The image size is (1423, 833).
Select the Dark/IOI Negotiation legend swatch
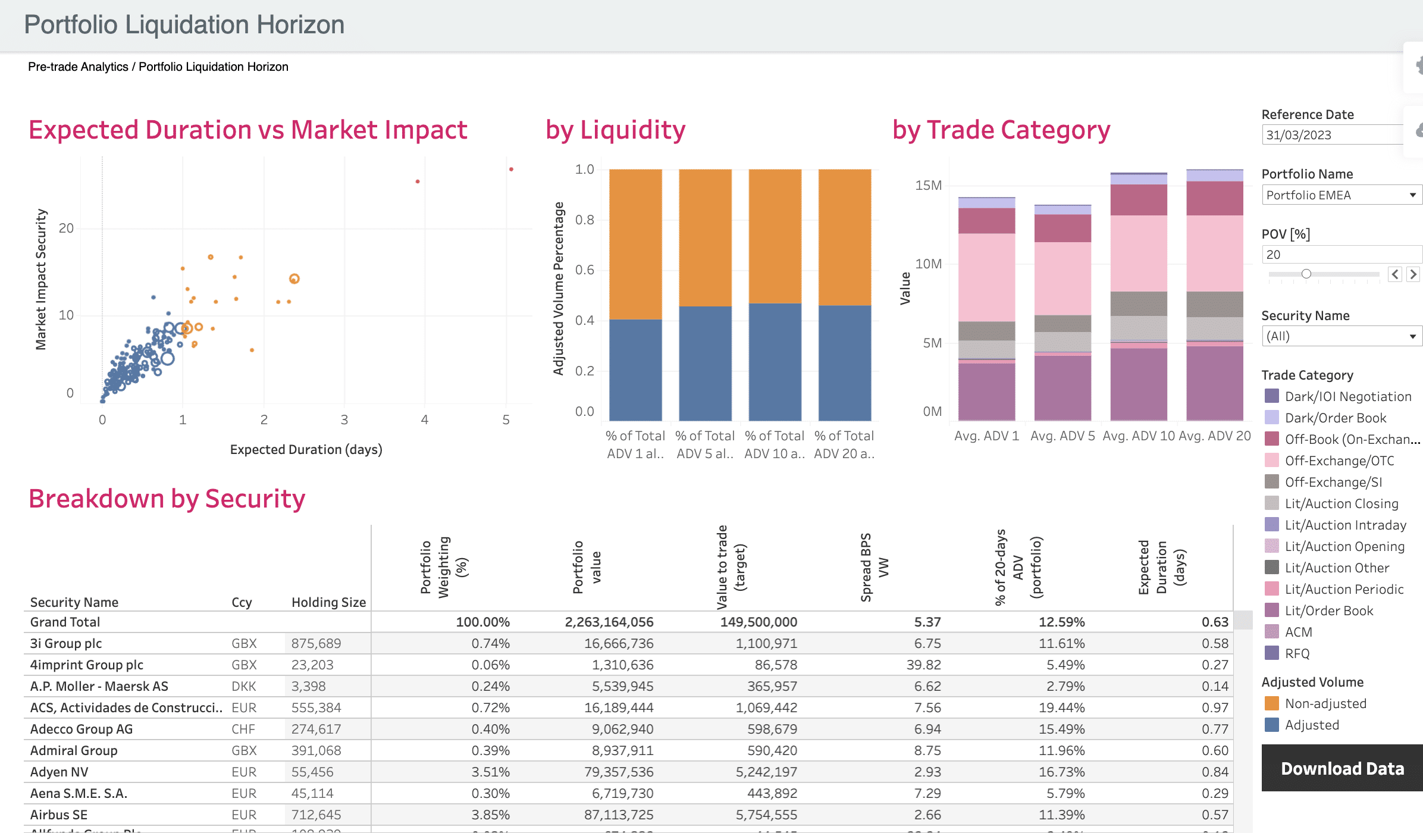(x=1272, y=396)
